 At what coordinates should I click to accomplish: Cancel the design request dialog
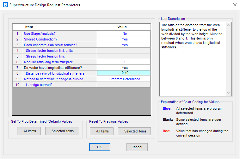pyautogui.click(x=137, y=147)
